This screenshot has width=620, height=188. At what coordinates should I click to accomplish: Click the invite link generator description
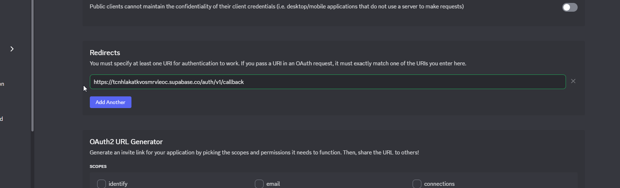click(x=254, y=153)
